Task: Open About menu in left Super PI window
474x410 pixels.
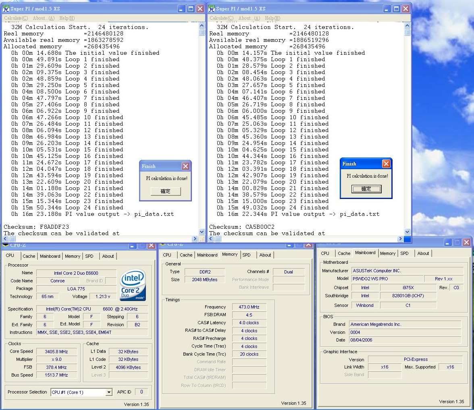Action: pyautogui.click(x=44, y=18)
